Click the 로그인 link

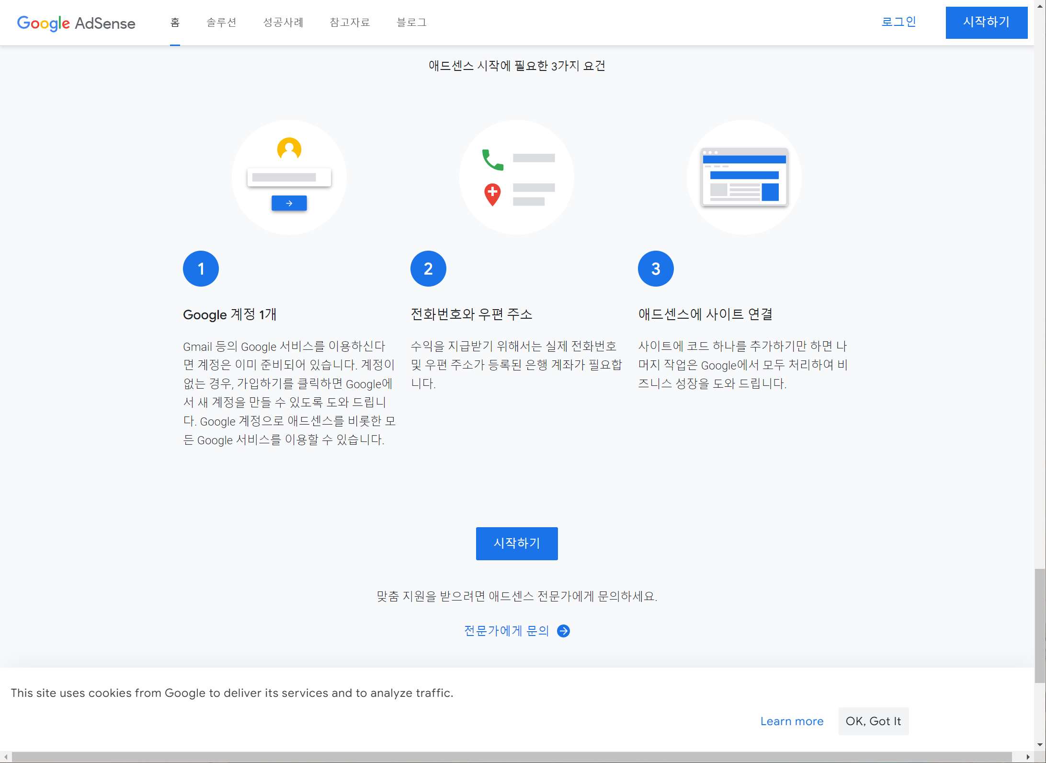coord(899,22)
